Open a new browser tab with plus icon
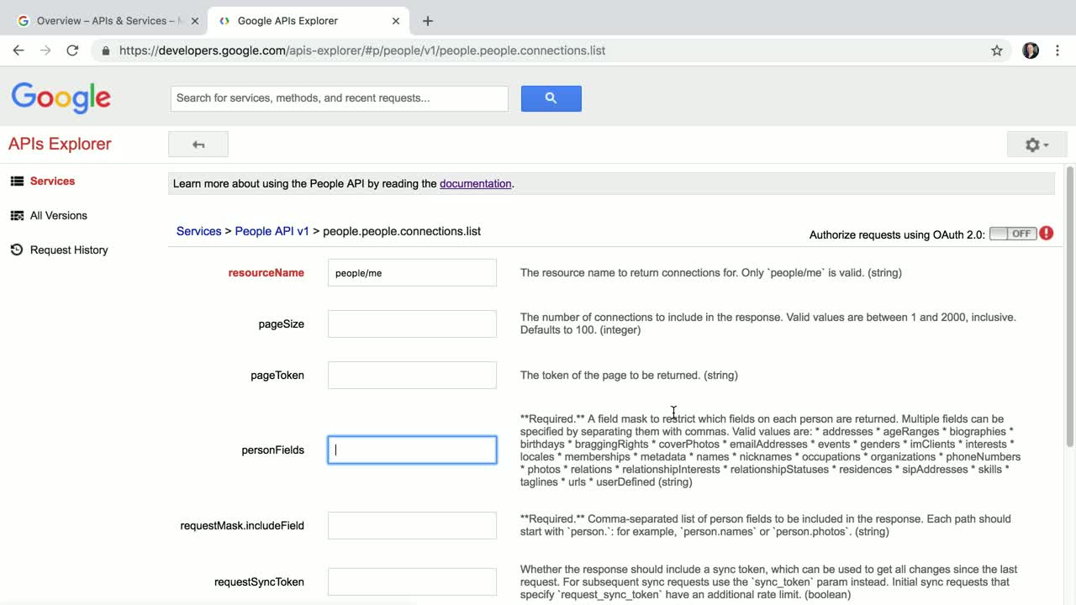The height and width of the screenshot is (605, 1076). (x=428, y=21)
